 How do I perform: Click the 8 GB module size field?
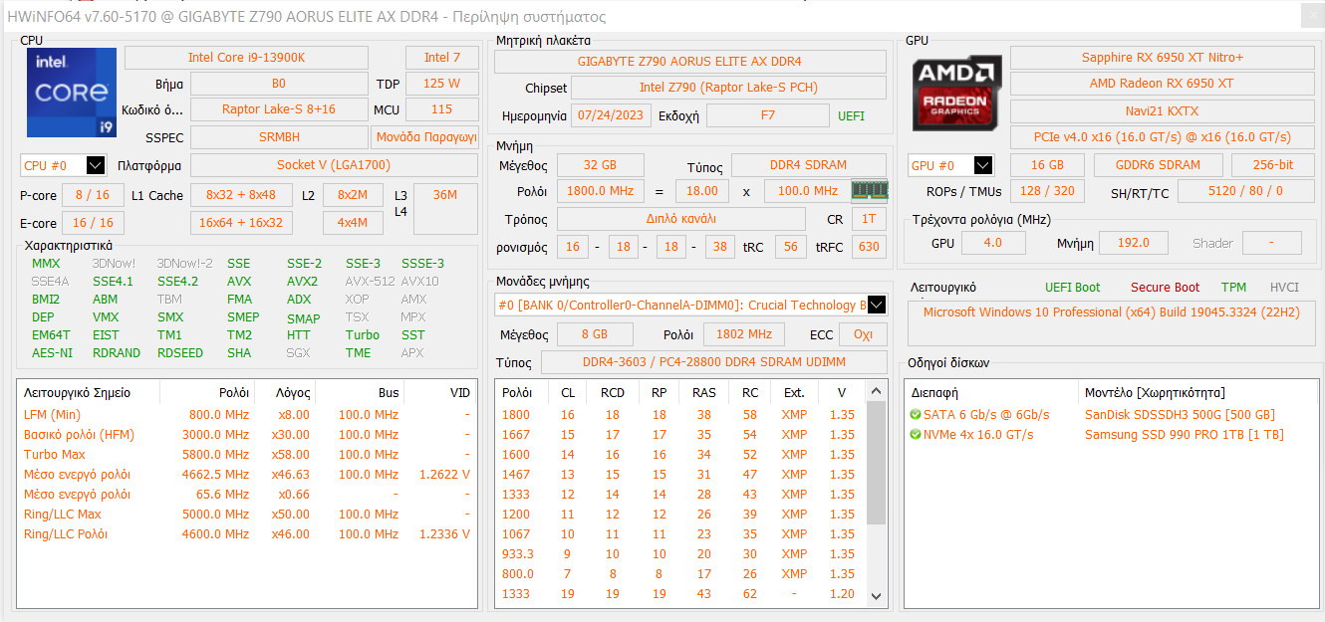click(595, 334)
